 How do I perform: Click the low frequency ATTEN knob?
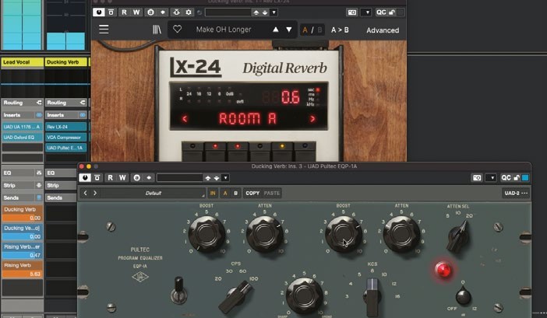264,234
